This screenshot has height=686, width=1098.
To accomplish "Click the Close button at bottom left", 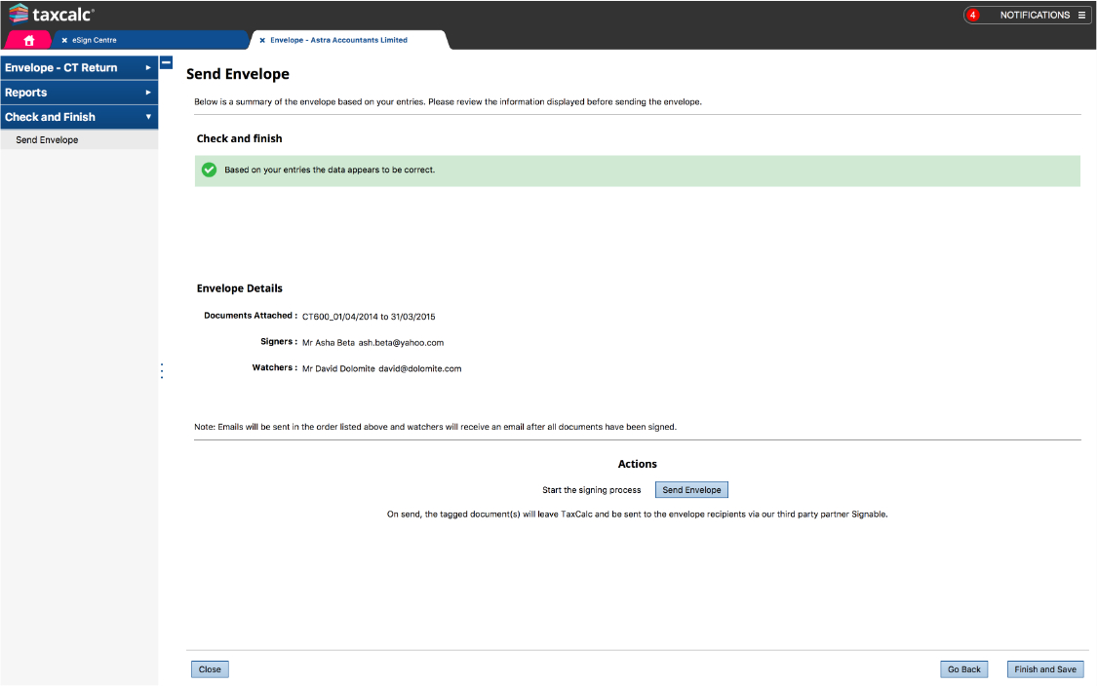I will pos(210,669).
